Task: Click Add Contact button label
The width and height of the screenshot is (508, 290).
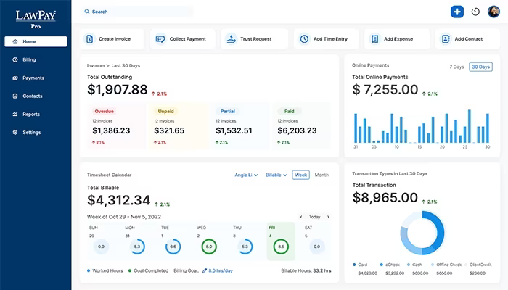Action: (469, 39)
